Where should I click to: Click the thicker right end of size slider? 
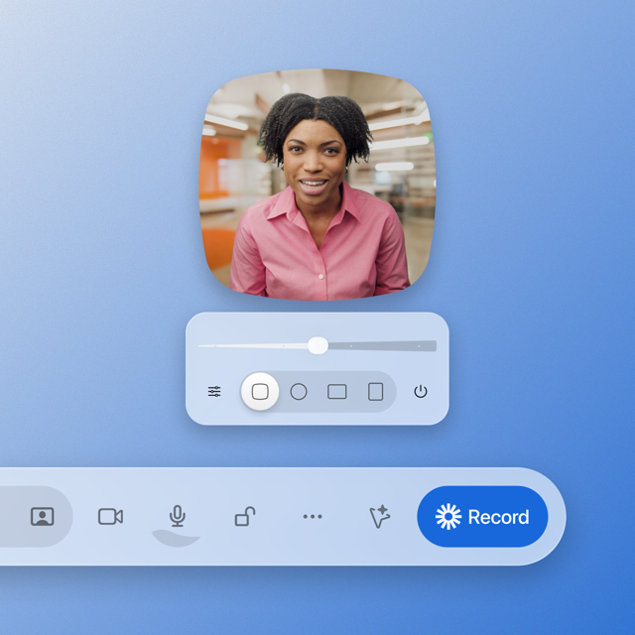tap(430, 346)
